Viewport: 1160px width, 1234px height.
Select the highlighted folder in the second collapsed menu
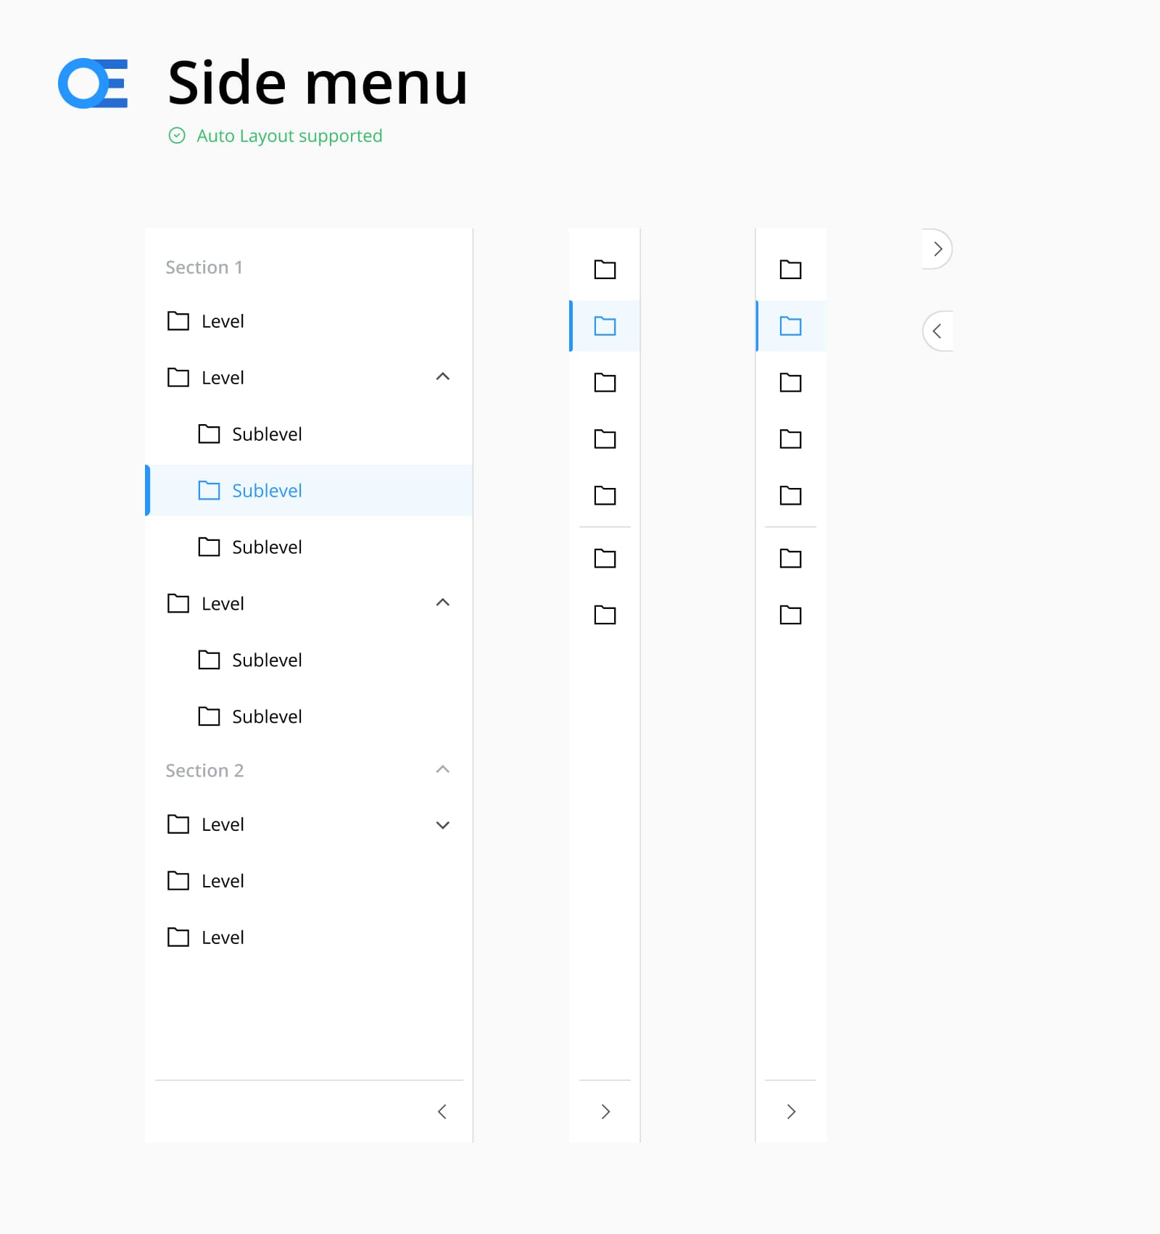(x=790, y=326)
